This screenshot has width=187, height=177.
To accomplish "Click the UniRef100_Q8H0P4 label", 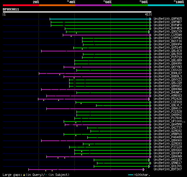I will pyautogui.click(x=168, y=45).
